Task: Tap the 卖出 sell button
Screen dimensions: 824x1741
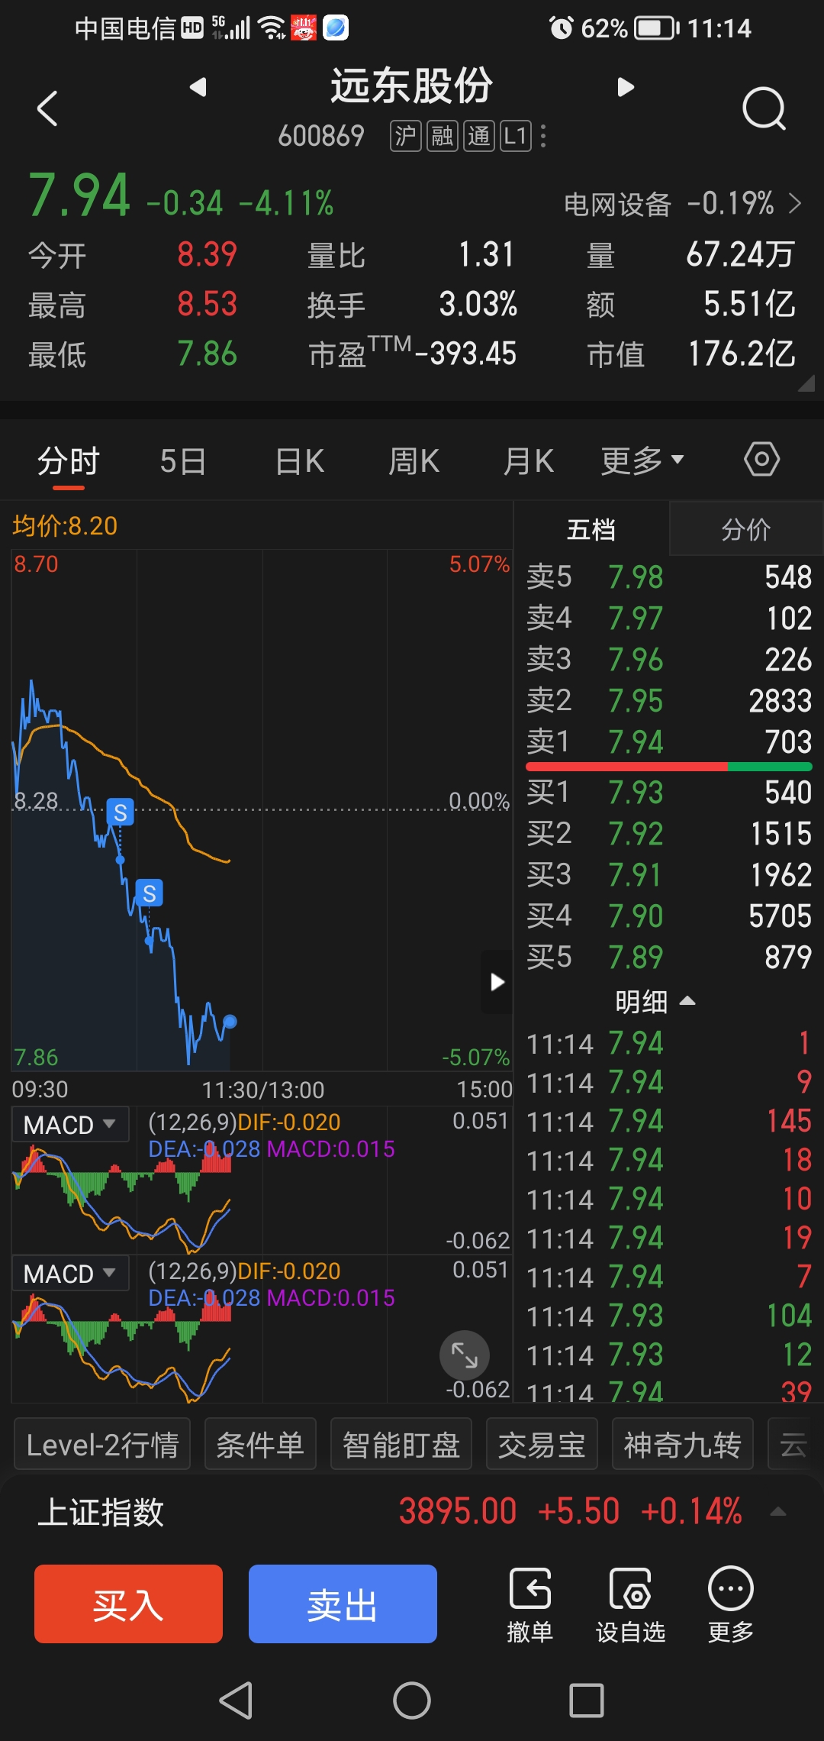Action: [x=343, y=1604]
